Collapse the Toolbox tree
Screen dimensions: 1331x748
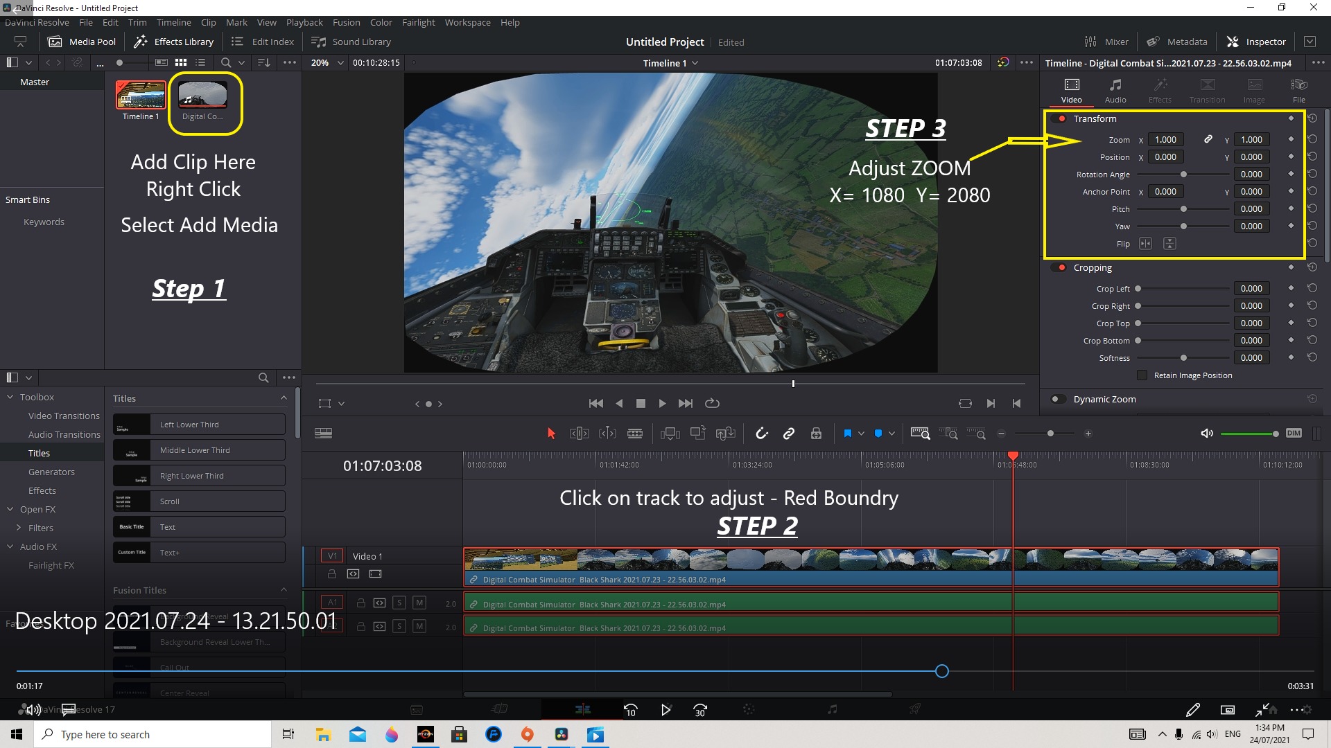click(x=10, y=397)
